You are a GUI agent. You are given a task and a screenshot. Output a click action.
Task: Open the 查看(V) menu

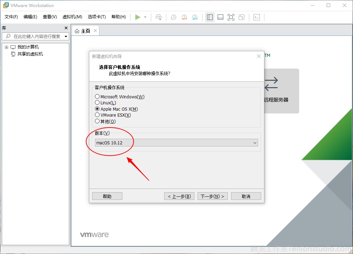click(50, 17)
